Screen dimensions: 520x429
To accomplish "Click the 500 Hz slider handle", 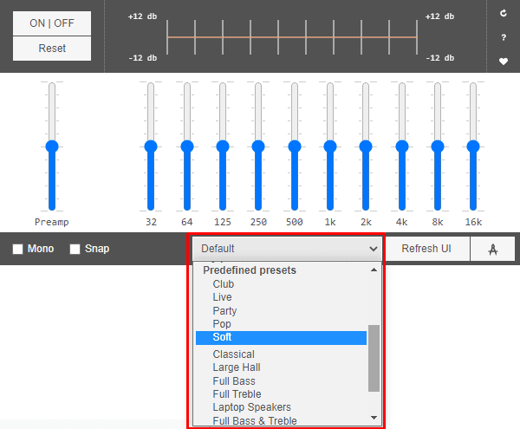I will (295, 146).
